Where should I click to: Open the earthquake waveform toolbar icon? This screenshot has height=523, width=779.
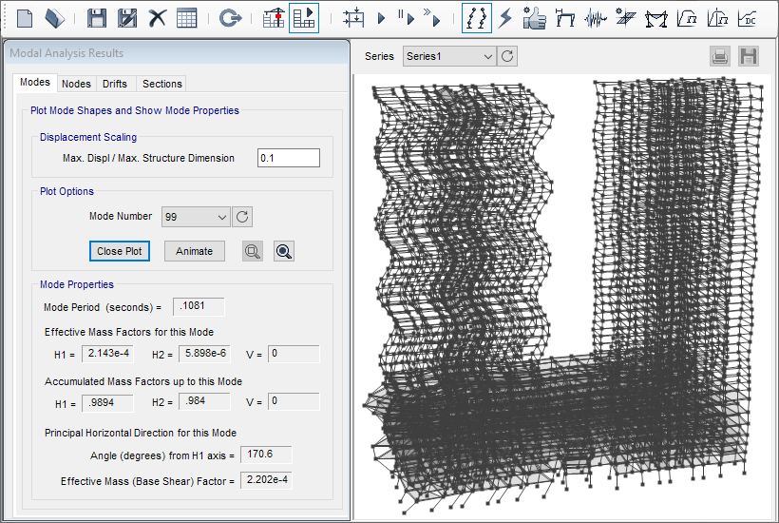pyautogui.click(x=596, y=17)
